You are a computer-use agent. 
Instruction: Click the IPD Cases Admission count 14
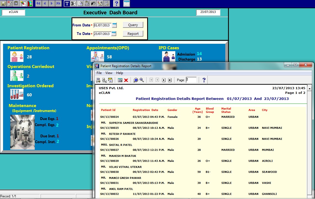coord(199,54)
